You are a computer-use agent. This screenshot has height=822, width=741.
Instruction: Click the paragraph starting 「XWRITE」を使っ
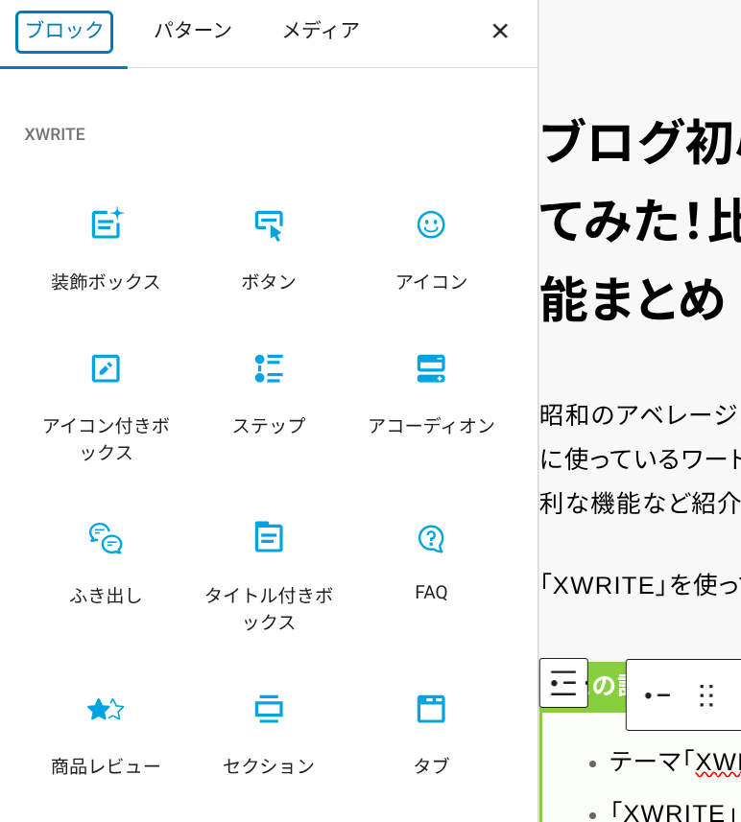tap(640, 585)
